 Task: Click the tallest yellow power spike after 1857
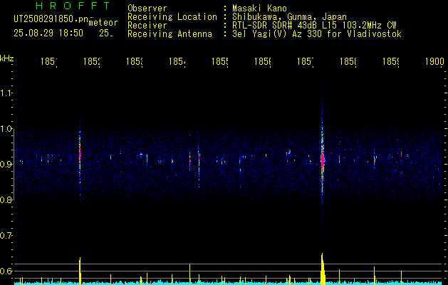[323, 269]
